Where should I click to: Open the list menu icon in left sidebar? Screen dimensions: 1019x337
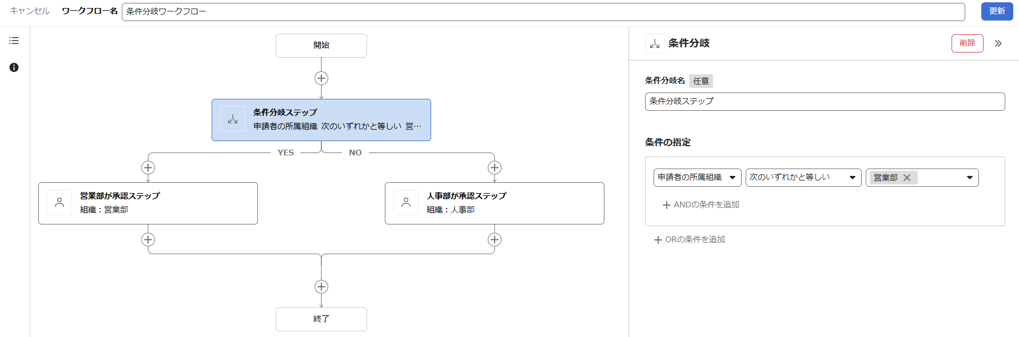point(14,41)
